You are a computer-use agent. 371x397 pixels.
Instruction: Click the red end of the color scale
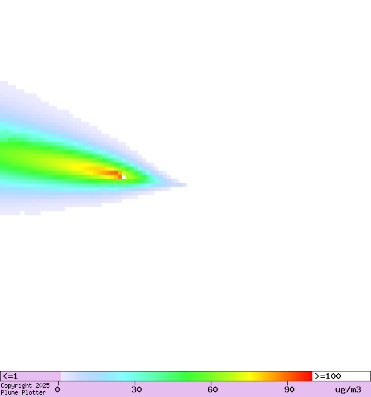coord(308,376)
